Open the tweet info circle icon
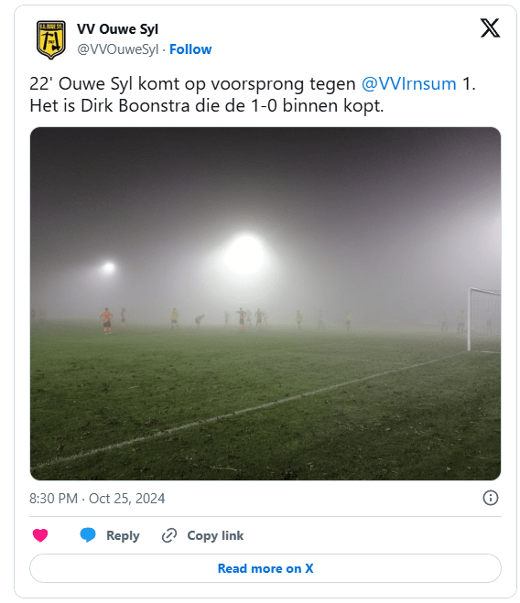The width and height of the screenshot is (520, 603). pos(490,498)
